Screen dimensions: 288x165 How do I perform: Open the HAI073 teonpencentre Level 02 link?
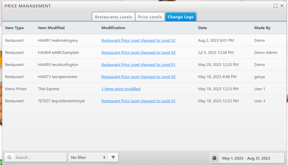[138, 77]
